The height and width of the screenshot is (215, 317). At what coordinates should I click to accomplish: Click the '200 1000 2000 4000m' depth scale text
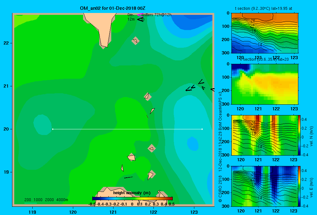click(x=46, y=200)
